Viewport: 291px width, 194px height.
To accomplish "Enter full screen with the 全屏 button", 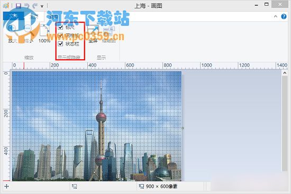I will point(93,34).
